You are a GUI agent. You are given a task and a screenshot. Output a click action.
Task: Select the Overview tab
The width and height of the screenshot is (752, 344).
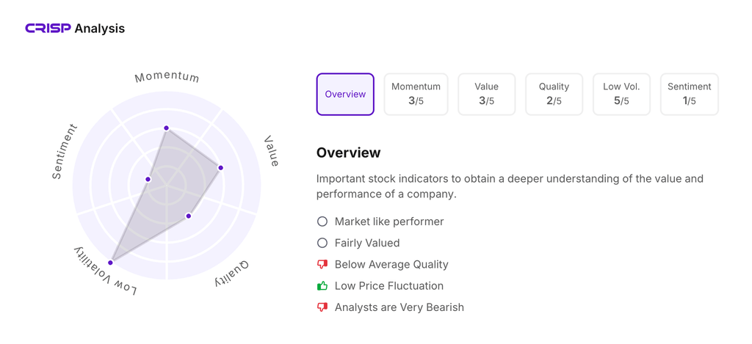pos(345,94)
